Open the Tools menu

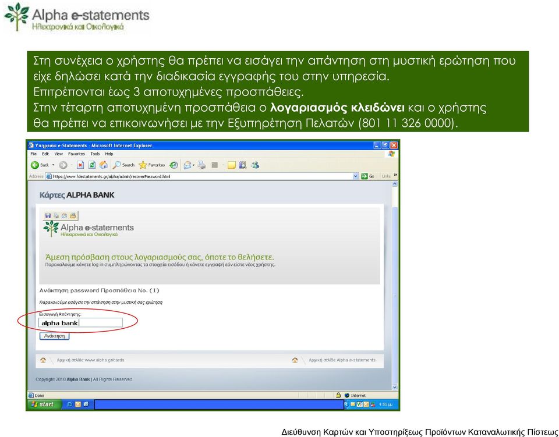pyautogui.click(x=95, y=154)
